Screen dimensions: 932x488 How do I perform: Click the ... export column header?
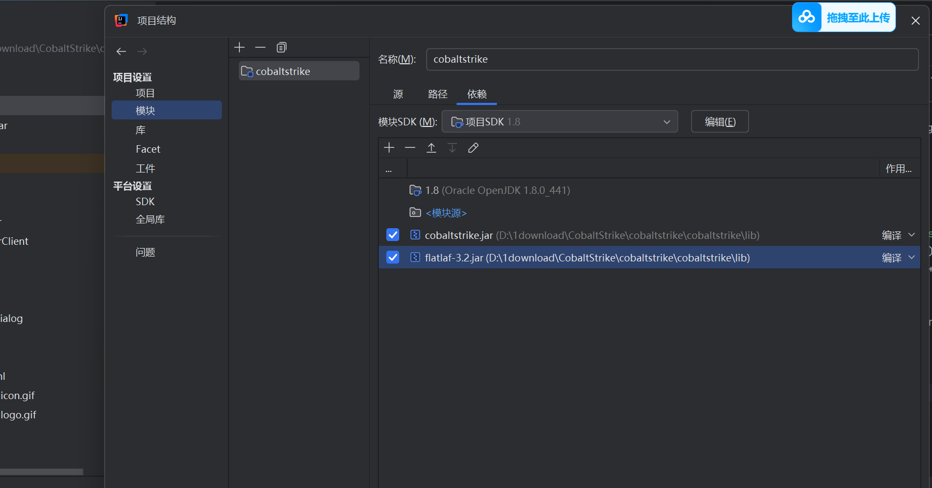point(393,169)
